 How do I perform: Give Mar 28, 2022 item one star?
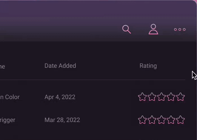tap(142, 120)
